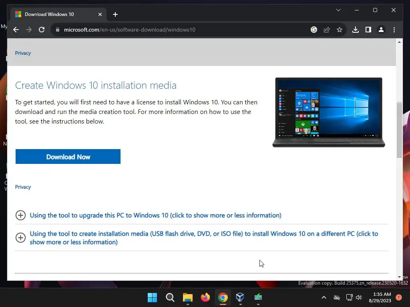Viewport: 410px width, 307px height.
Task: Open VirtualBox from the taskbar
Action: tap(240, 297)
